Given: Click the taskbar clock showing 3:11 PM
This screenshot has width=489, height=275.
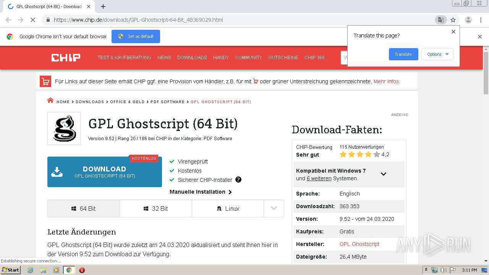Looking at the screenshot, I should click(x=469, y=270).
